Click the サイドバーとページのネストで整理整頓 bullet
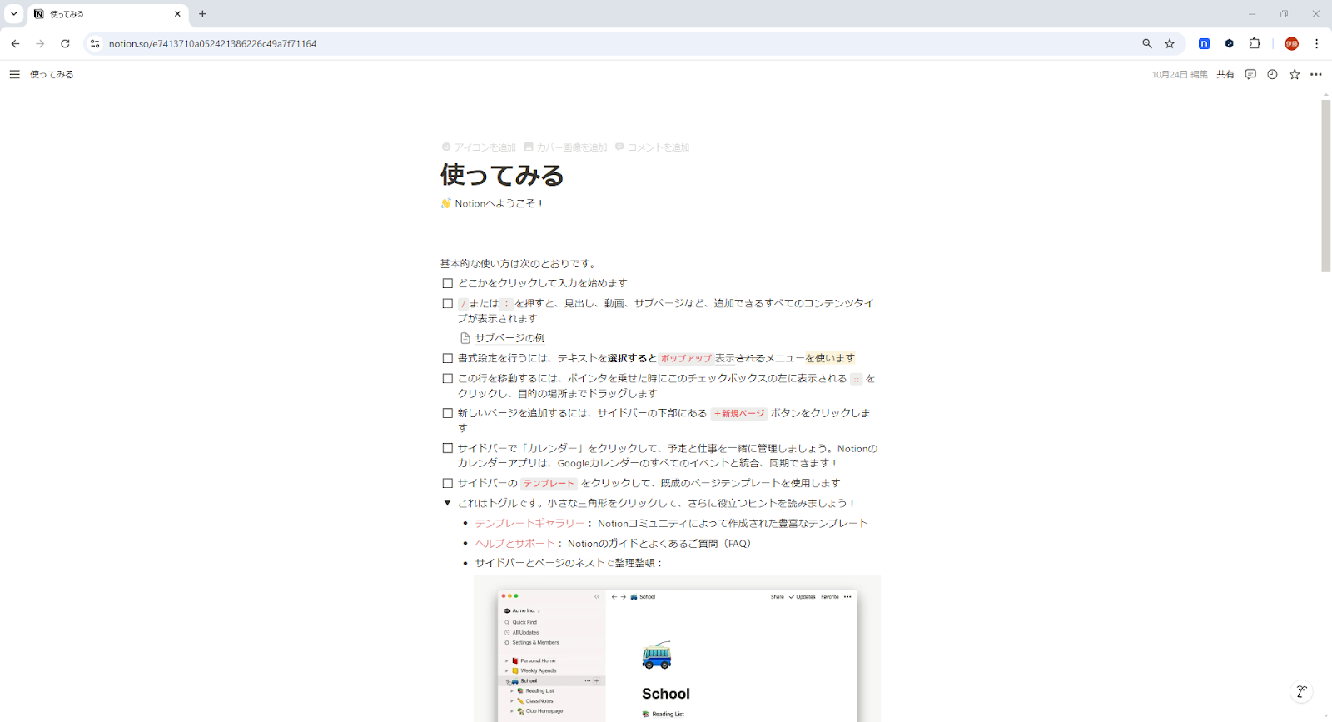This screenshot has width=1332, height=722. tap(569, 564)
